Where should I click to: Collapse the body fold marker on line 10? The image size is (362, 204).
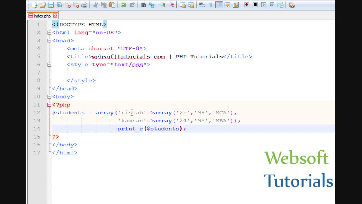49,97
